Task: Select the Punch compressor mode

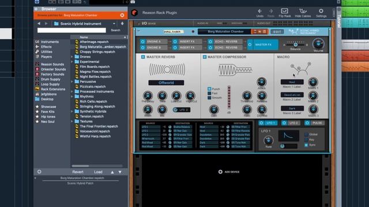Action: pos(209,89)
